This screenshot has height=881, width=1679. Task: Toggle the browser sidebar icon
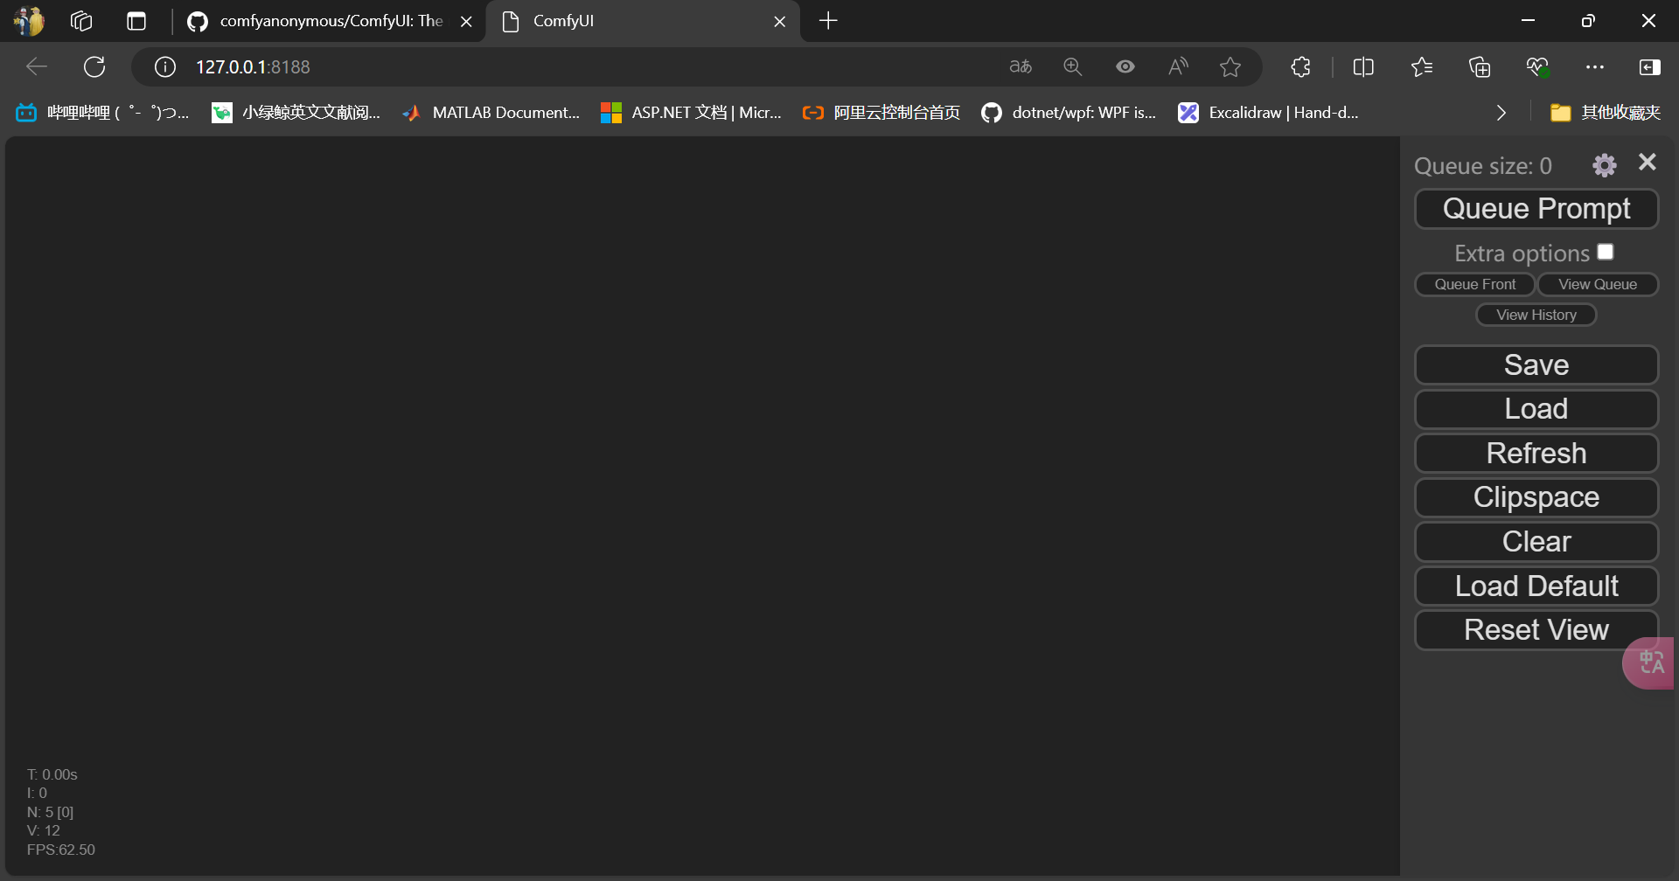click(x=1650, y=66)
